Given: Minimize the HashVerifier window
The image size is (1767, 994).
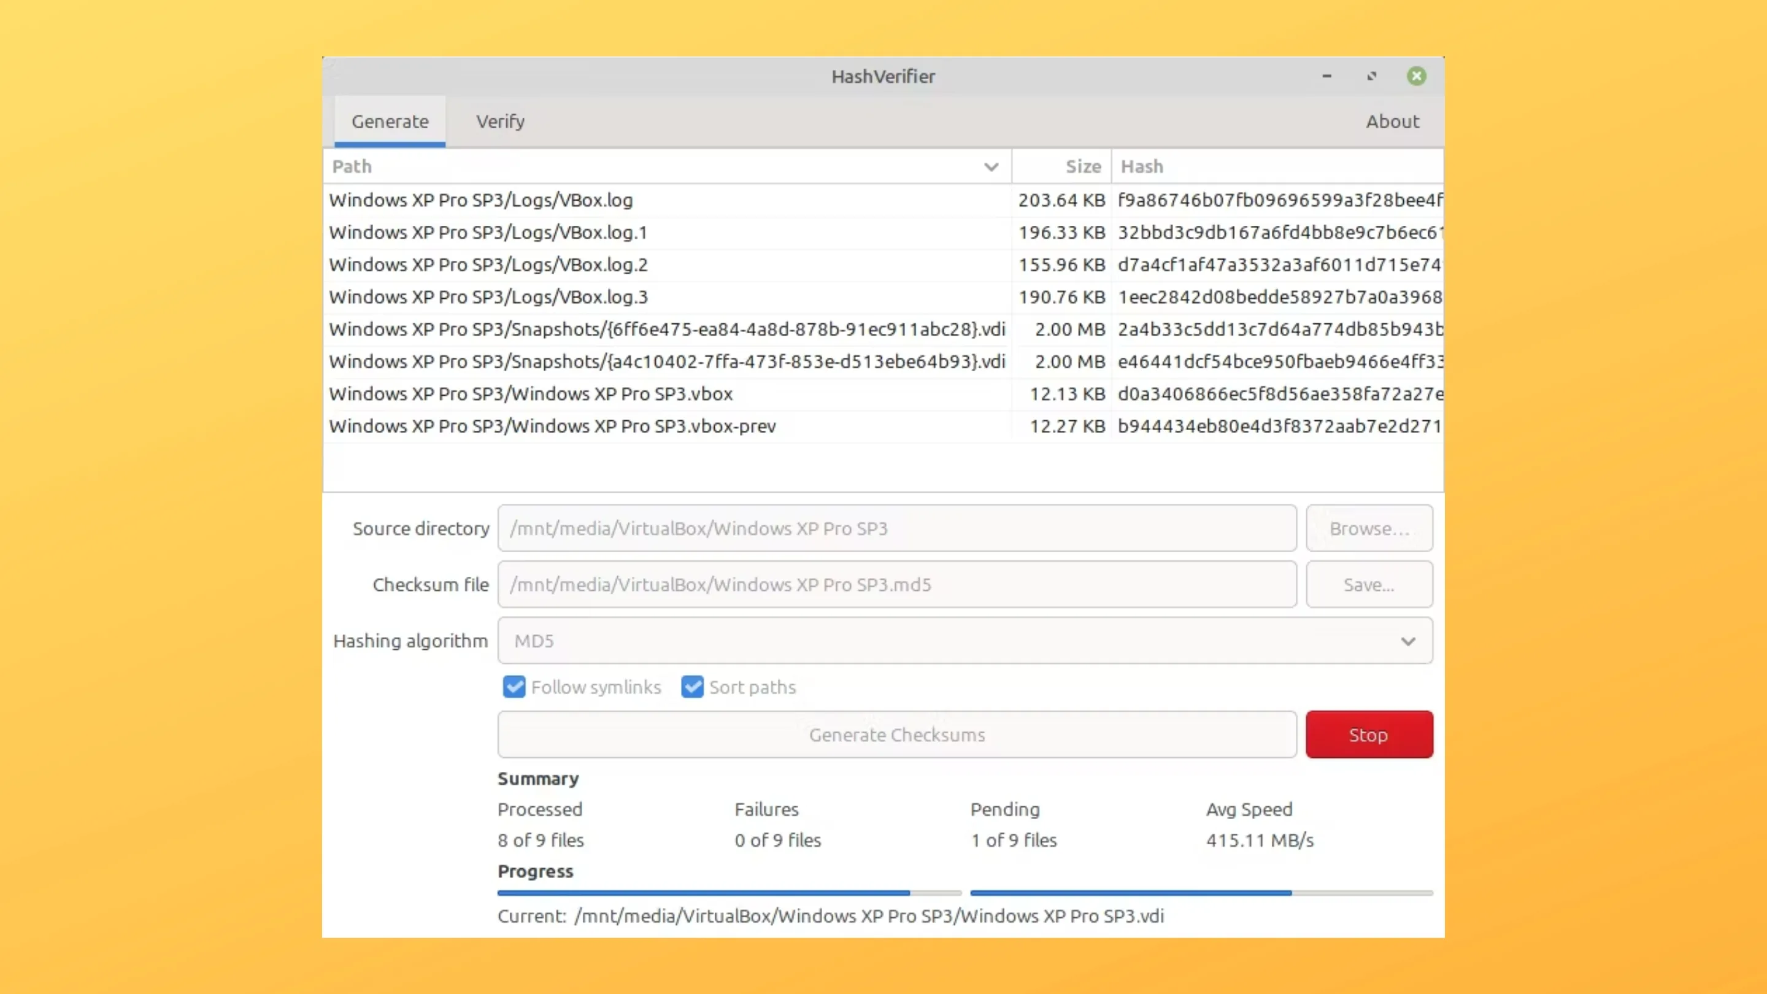Looking at the screenshot, I should pos(1326,76).
